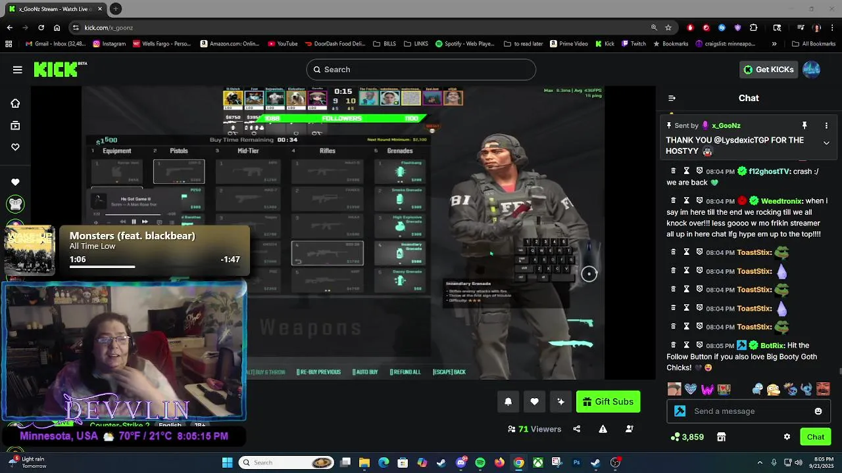Insert the I love U quick emote
842x473 pixels.
[724, 389]
